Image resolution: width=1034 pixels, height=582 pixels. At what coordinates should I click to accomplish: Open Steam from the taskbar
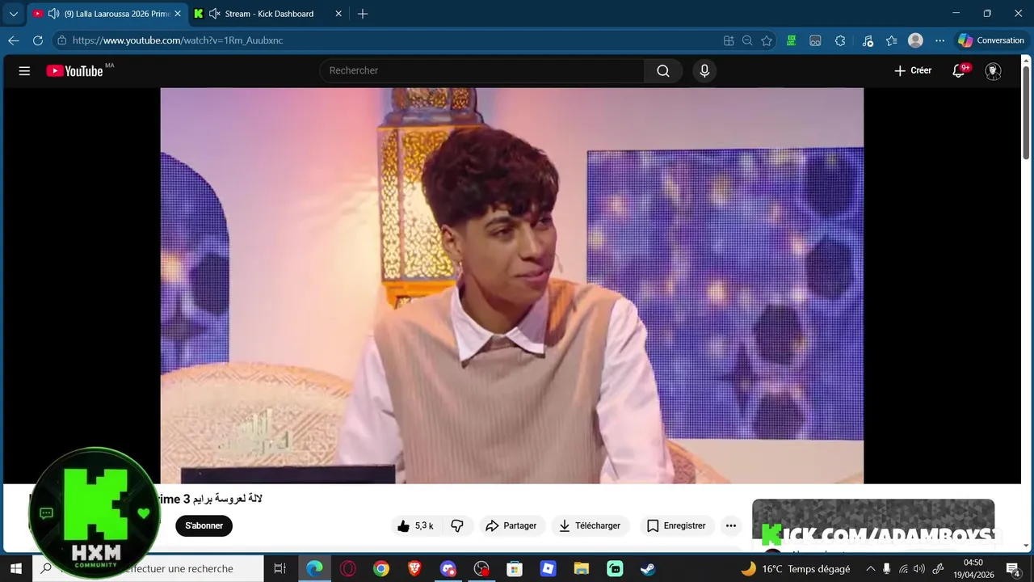pyautogui.click(x=648, y=569)
